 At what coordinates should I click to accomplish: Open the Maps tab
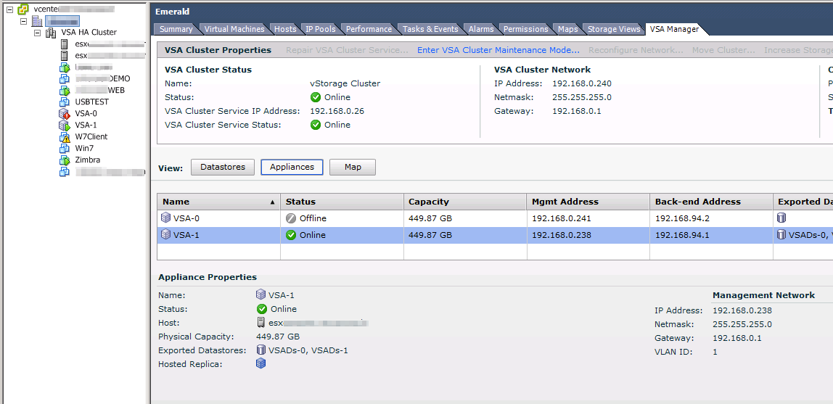568,29
